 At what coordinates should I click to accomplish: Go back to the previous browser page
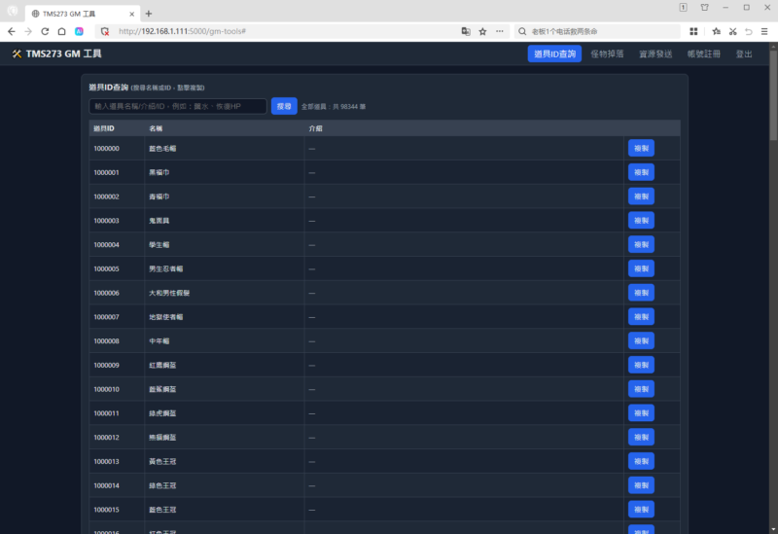coord(12,31)
